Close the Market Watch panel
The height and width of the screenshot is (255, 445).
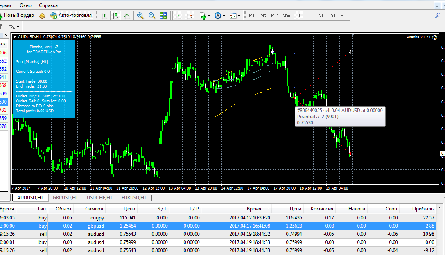click(6, 36)
